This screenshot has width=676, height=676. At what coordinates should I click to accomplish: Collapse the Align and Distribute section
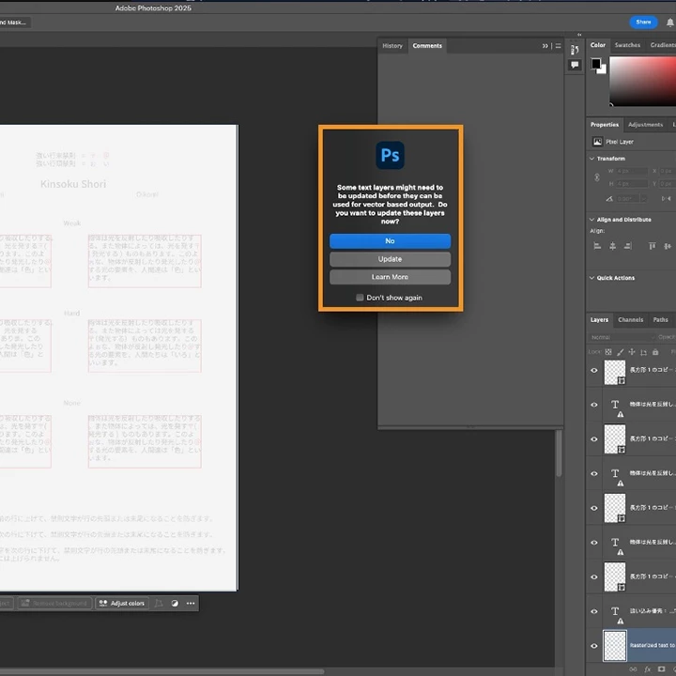click(591, 220)
